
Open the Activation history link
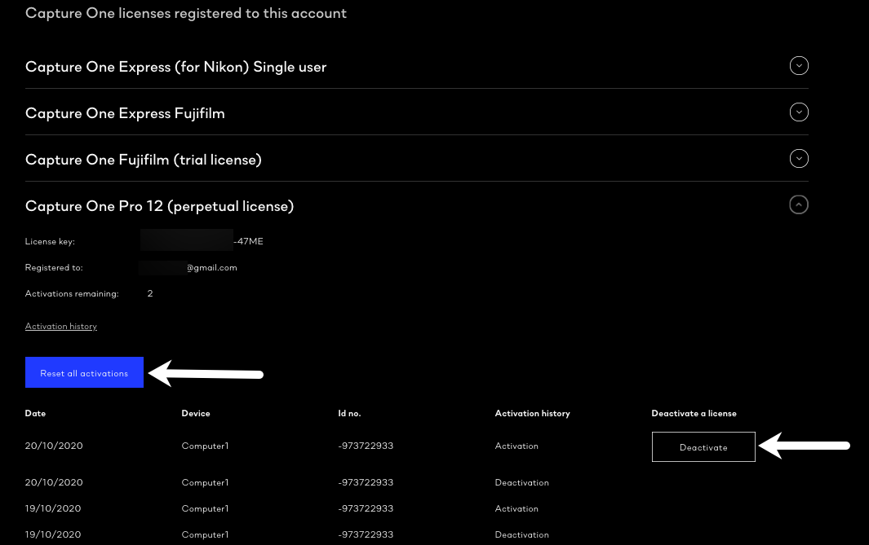point(61,327)
